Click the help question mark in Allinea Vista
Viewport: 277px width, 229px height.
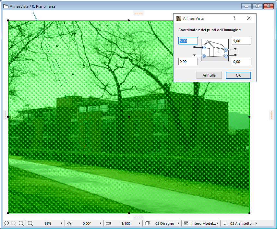234,18
